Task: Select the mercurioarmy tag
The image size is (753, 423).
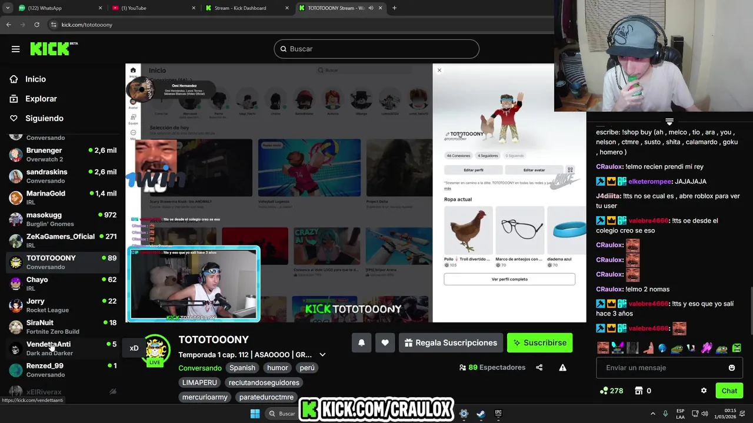Action: [205, 397]
